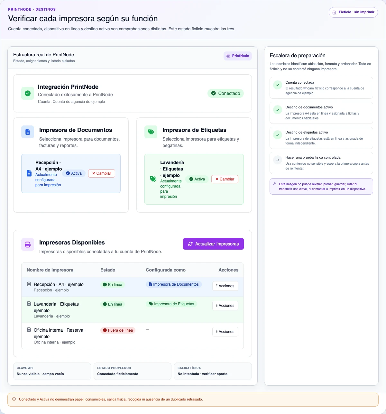
Task: Click the check icon for Cuenta conectada step
Action: coord(278,85)
